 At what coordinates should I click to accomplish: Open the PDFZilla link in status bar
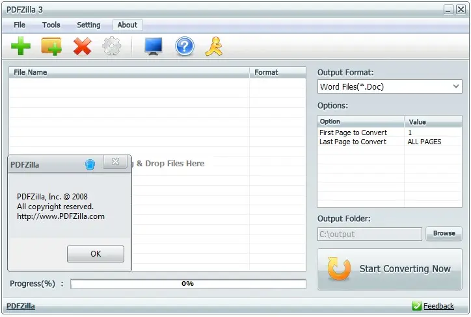click(x=21, y=306)
